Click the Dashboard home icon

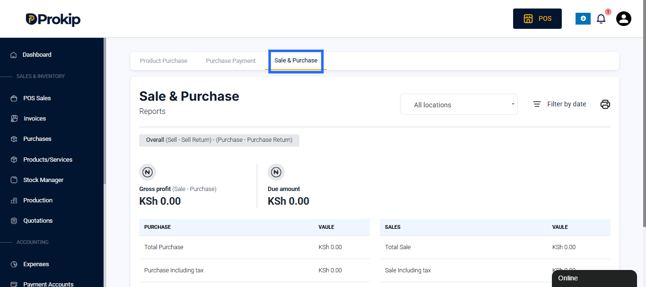coord(14,55)
